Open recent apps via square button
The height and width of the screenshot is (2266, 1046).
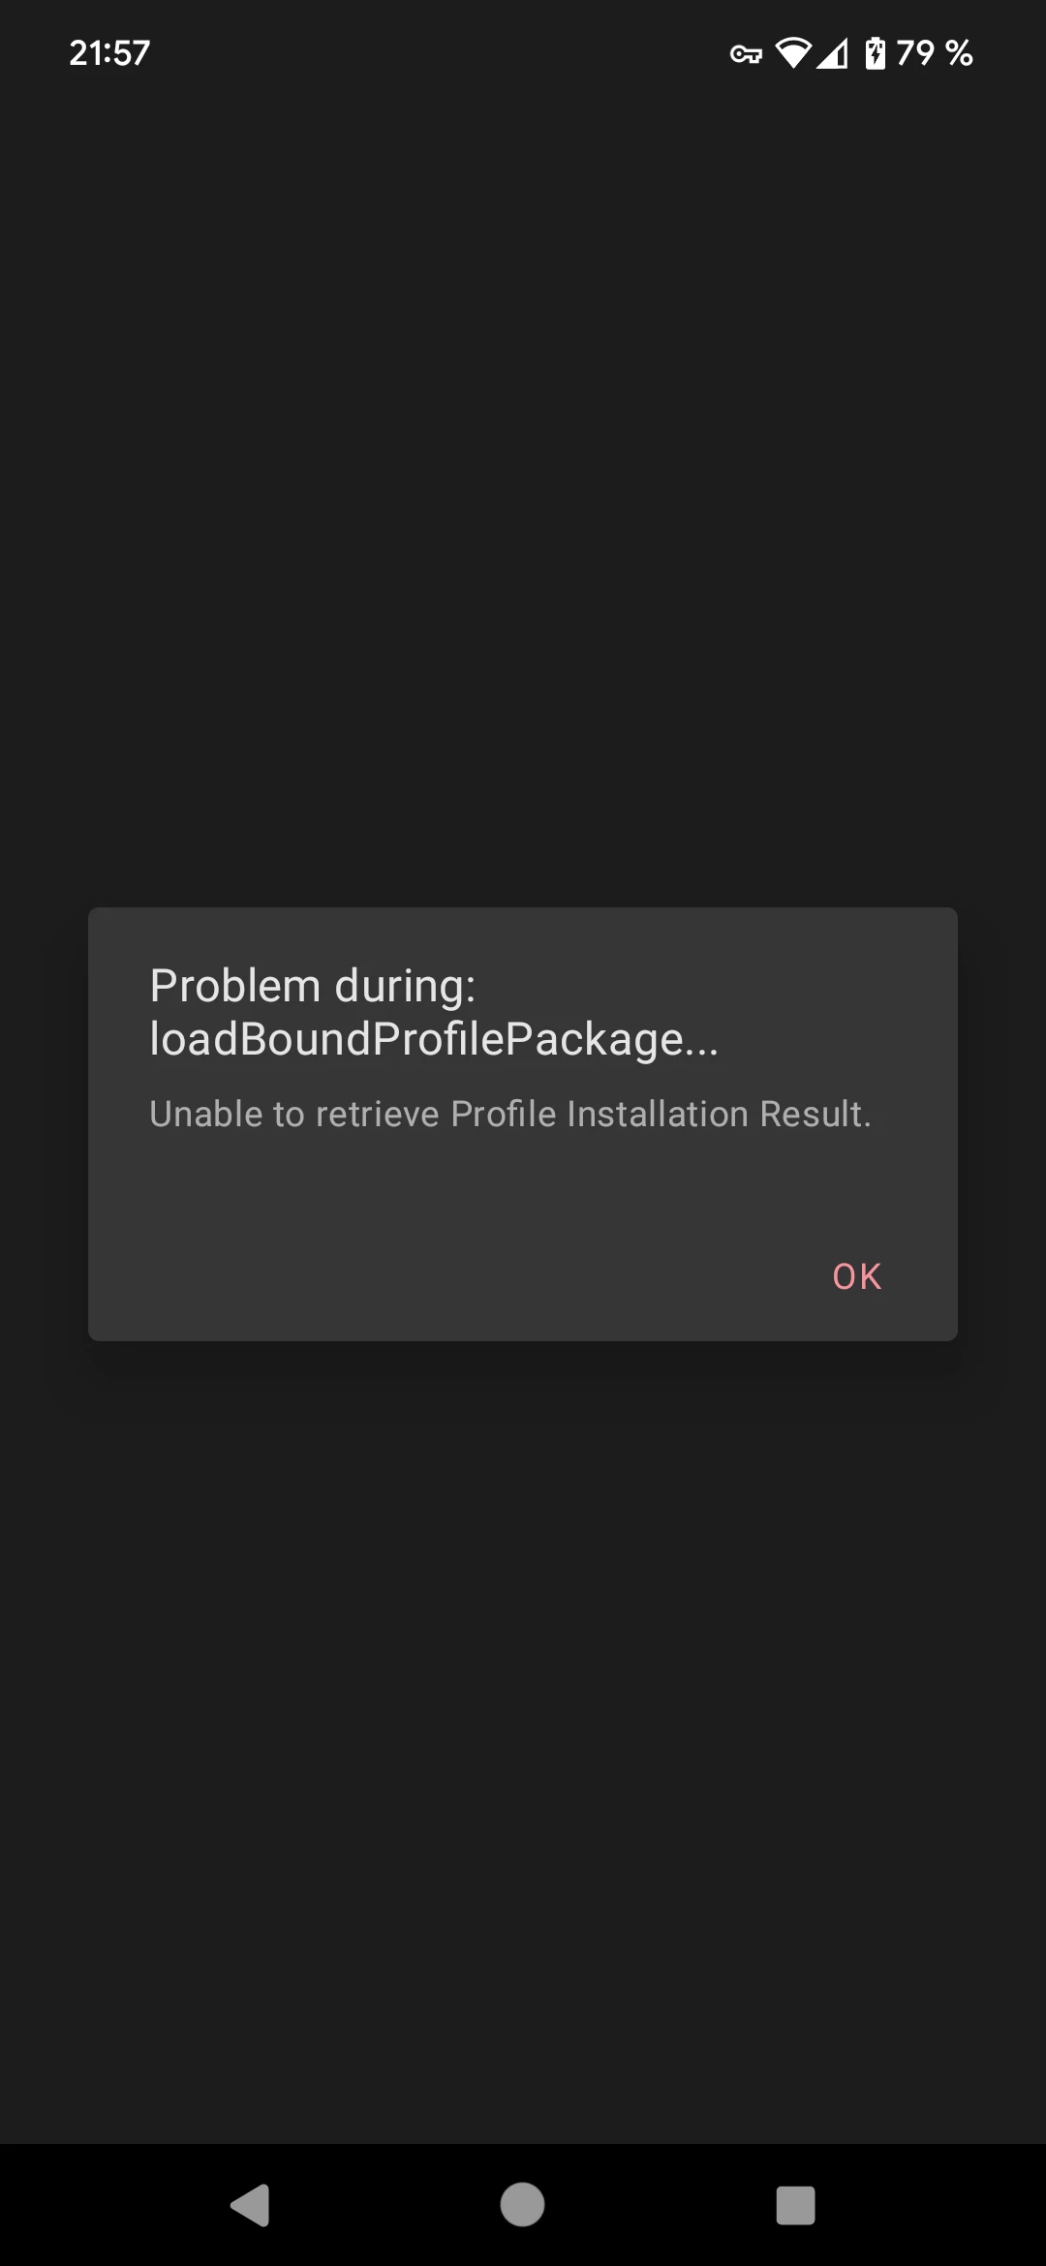tap(795, 2205)
